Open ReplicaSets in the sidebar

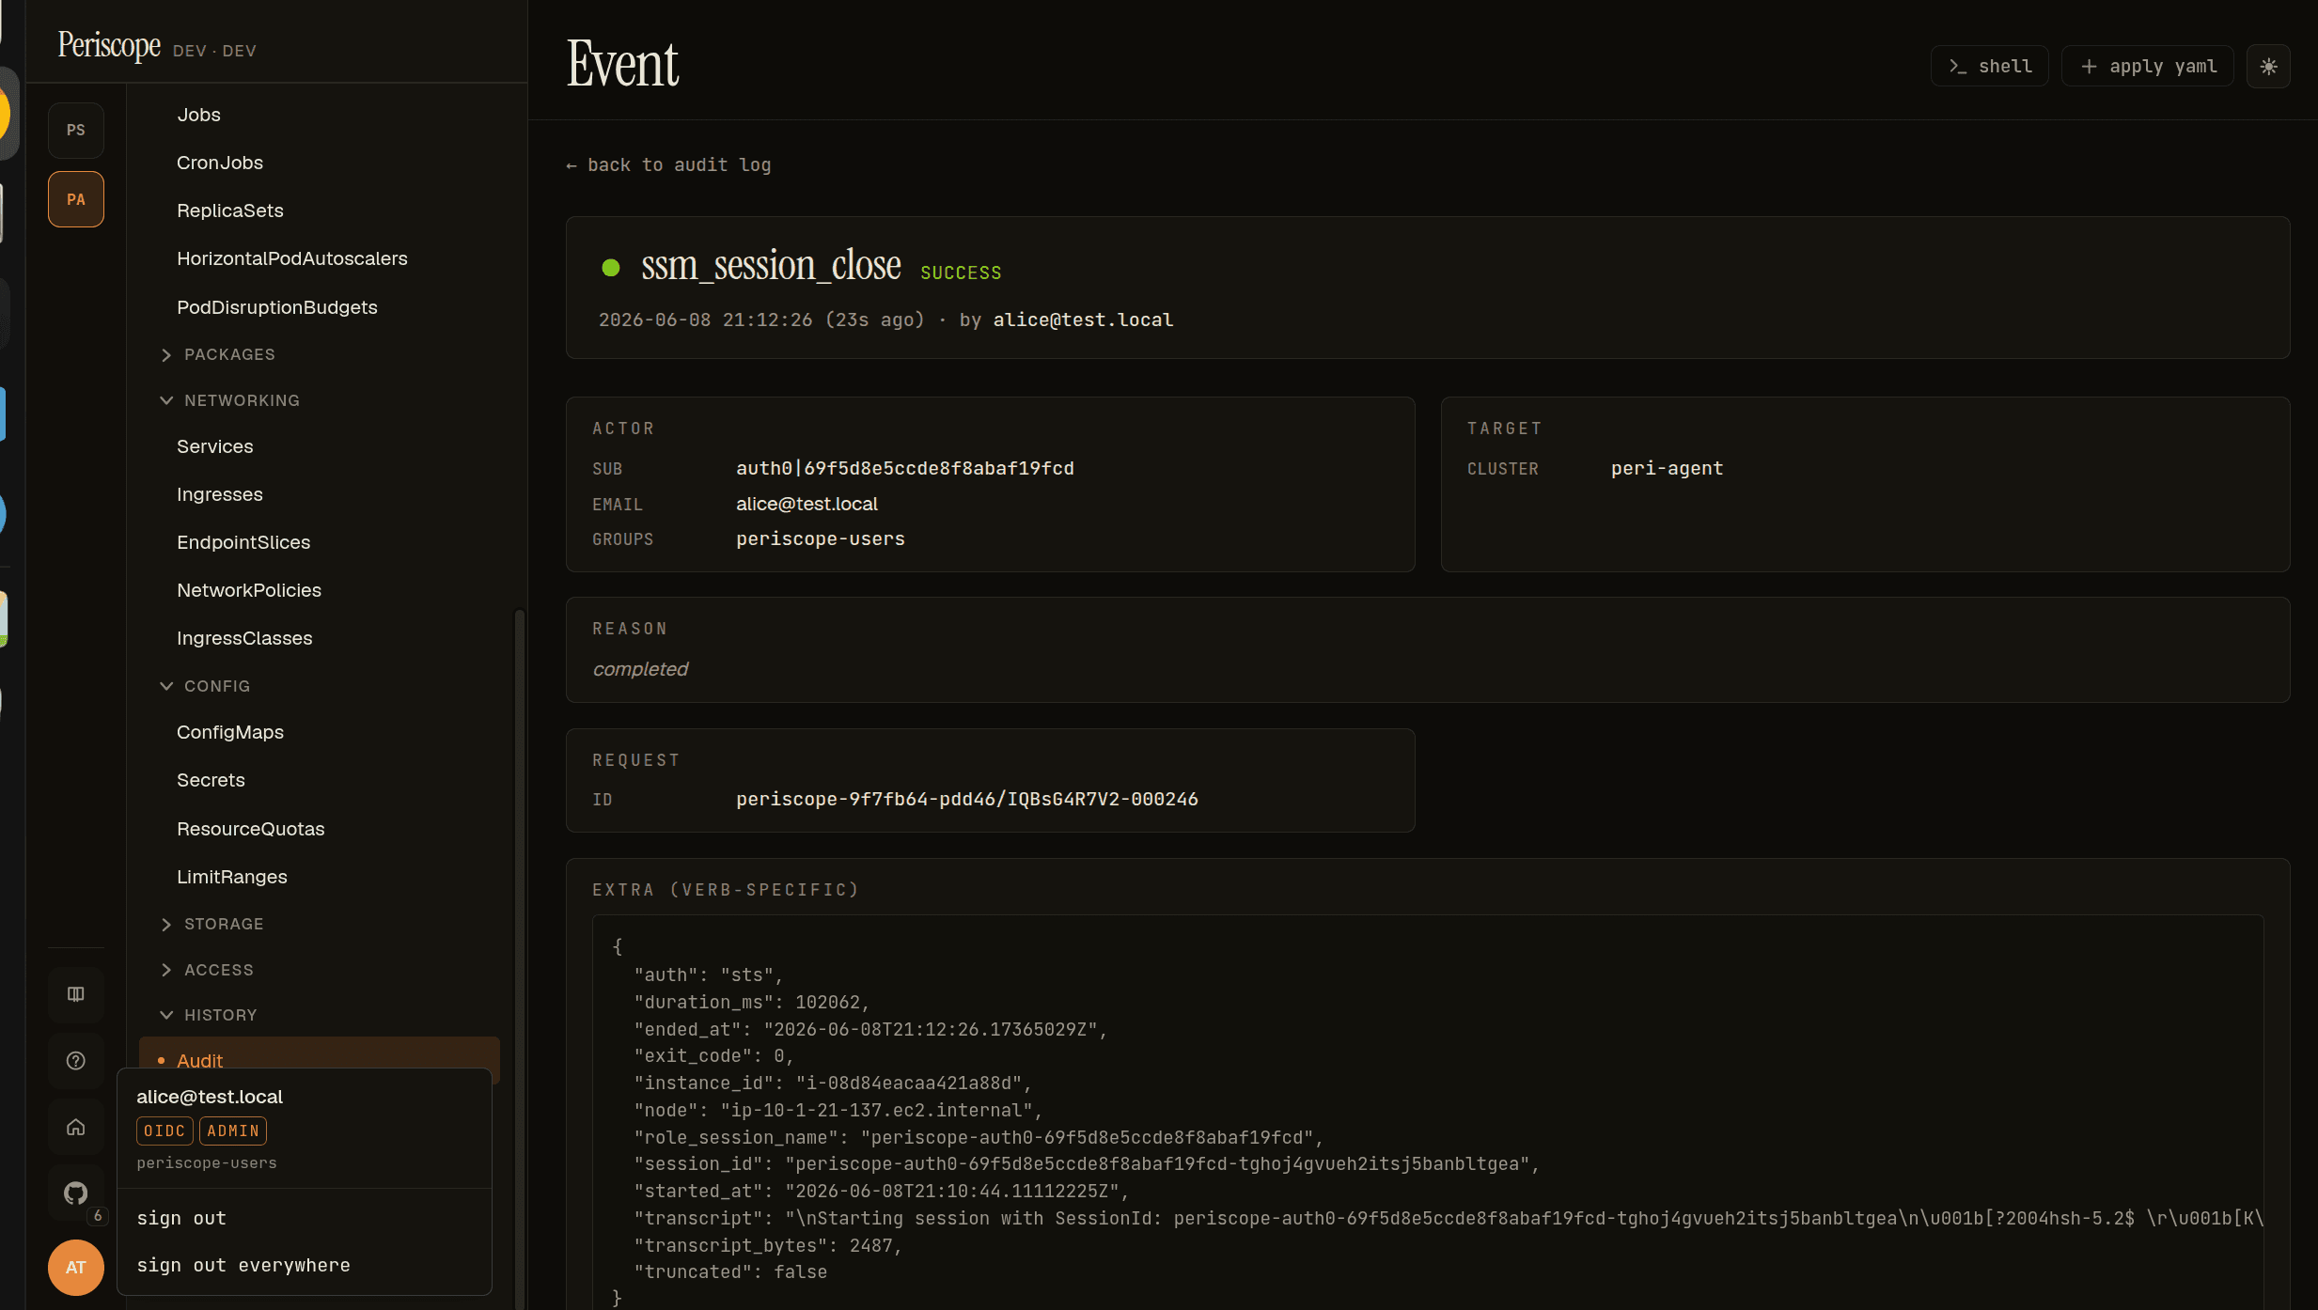point(230,211)
